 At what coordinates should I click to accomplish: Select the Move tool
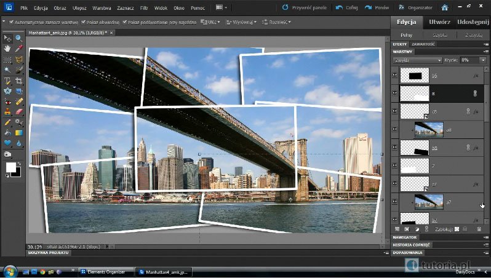click(7, 38)
